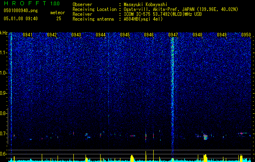Viewport: 255px width, 162px height.
Task: Select the A504HB(yagi 4el) antenna text
Action: click(x=143, y=19)
